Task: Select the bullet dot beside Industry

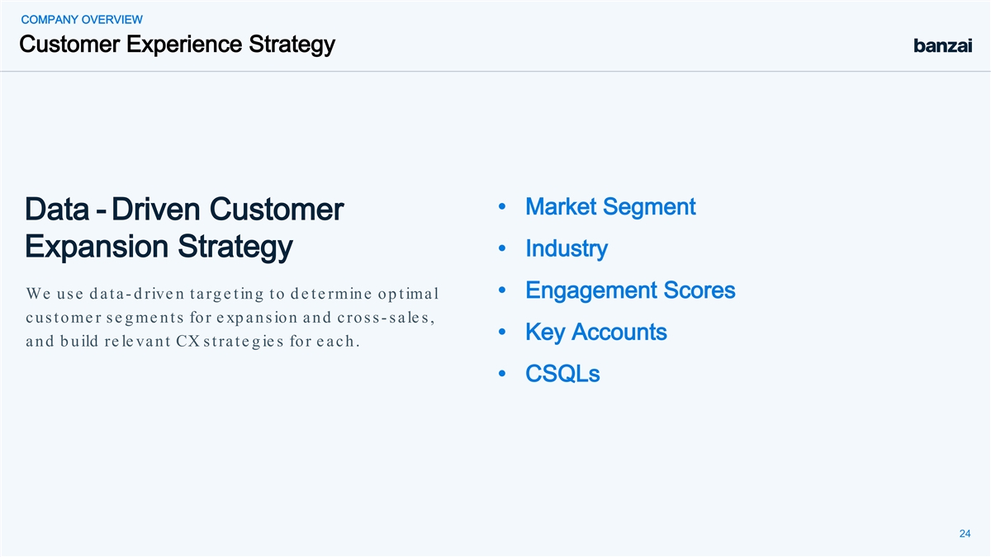Action: tap(502, 248)
